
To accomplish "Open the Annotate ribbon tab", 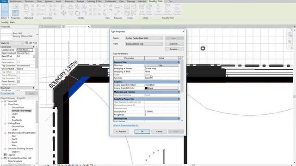I will pyautogui.click(x=69, y=1).
